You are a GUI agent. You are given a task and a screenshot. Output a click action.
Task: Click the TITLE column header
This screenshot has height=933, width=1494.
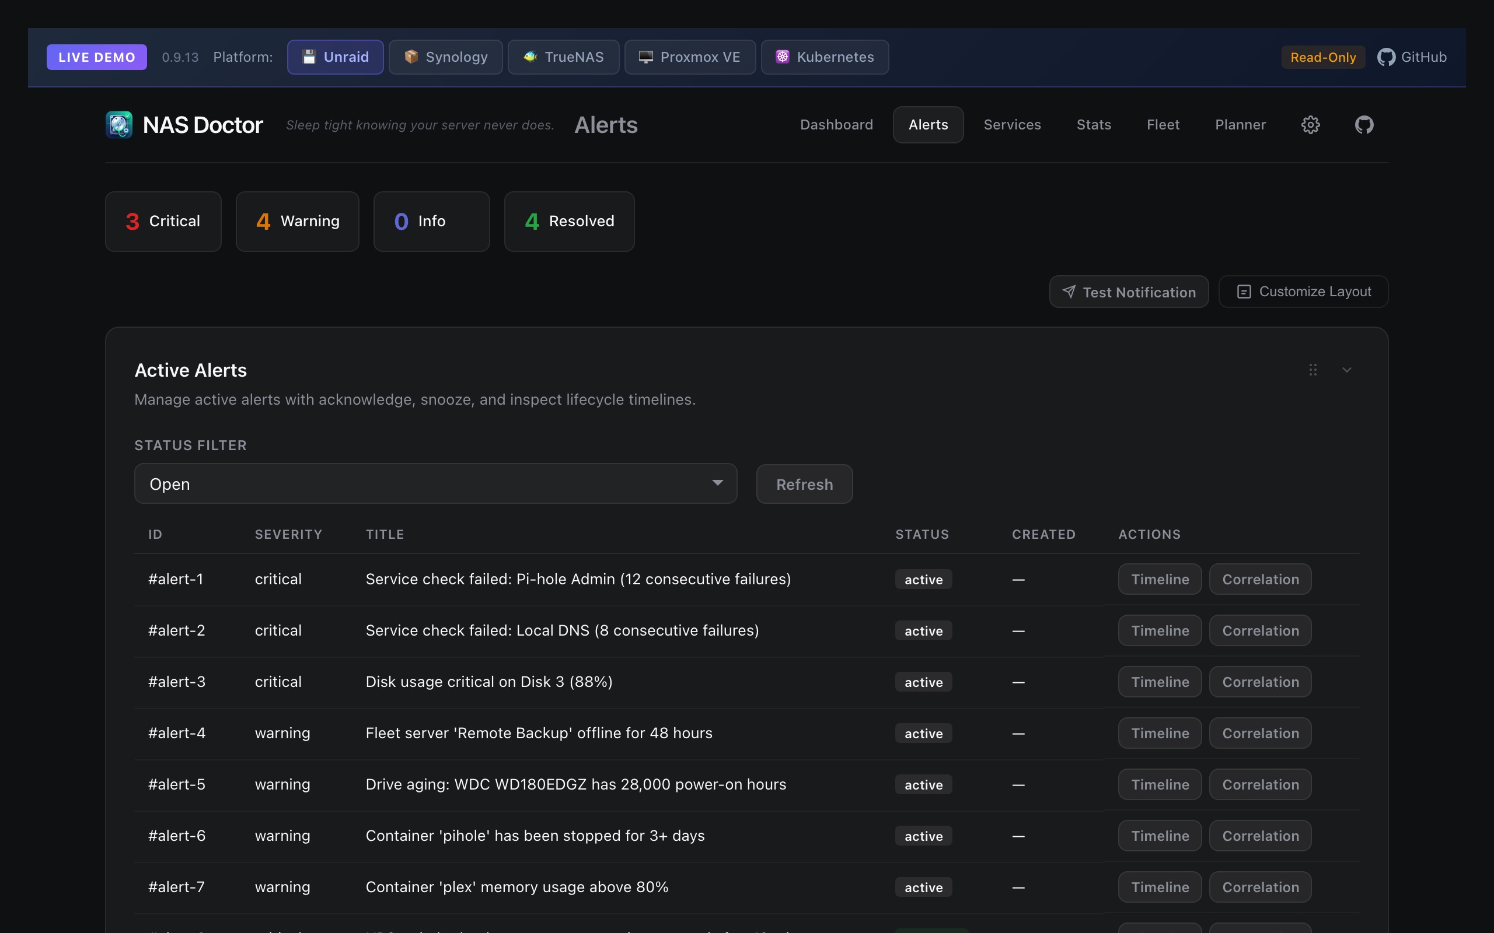pyautogui.click(x=385, y=534)
